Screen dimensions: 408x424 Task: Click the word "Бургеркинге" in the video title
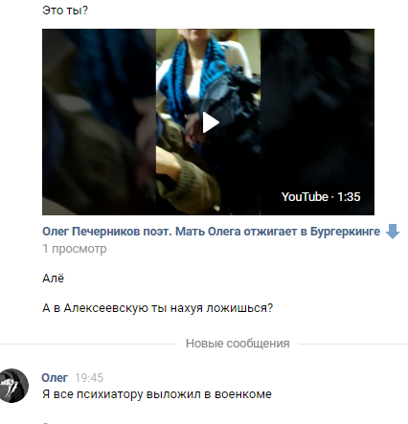(345, 232)
